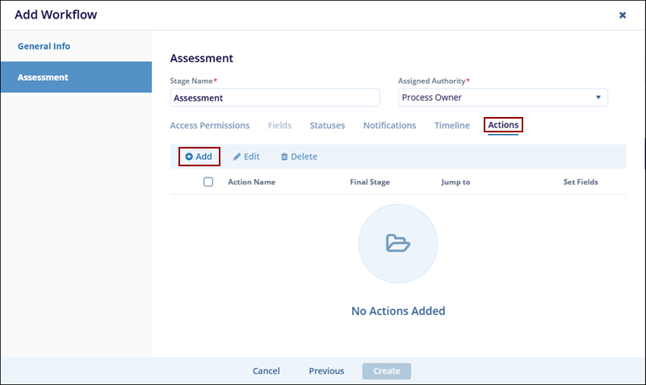Select Assessment in the left sidebar
This screenshot has width=646, height=385.
tap(43, 77)
